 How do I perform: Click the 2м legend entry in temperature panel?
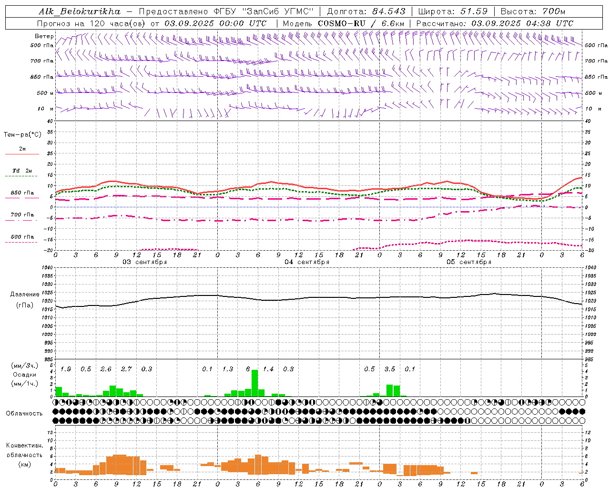(22, 149)
